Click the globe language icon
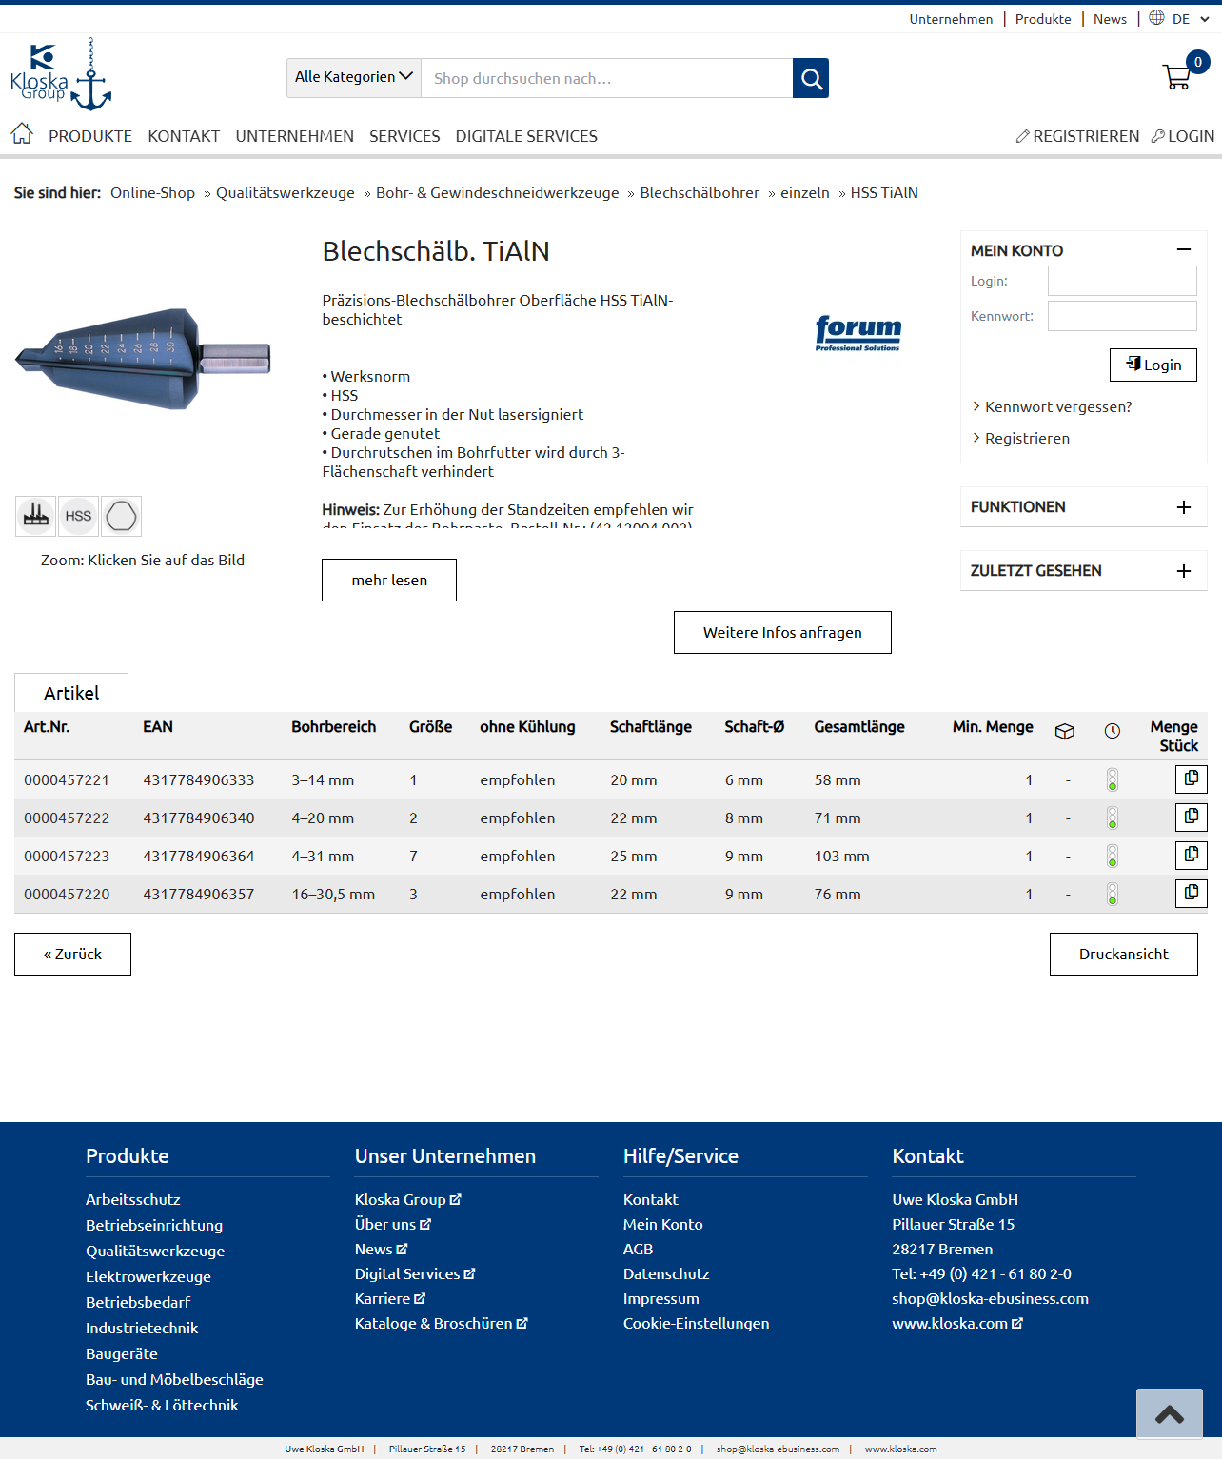The image size is (1222, 1459). pos(1156,18)
